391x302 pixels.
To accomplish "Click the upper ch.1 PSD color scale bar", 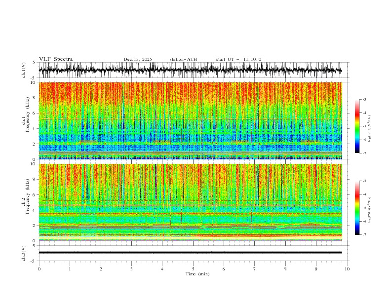I will [x=357, y=126].
